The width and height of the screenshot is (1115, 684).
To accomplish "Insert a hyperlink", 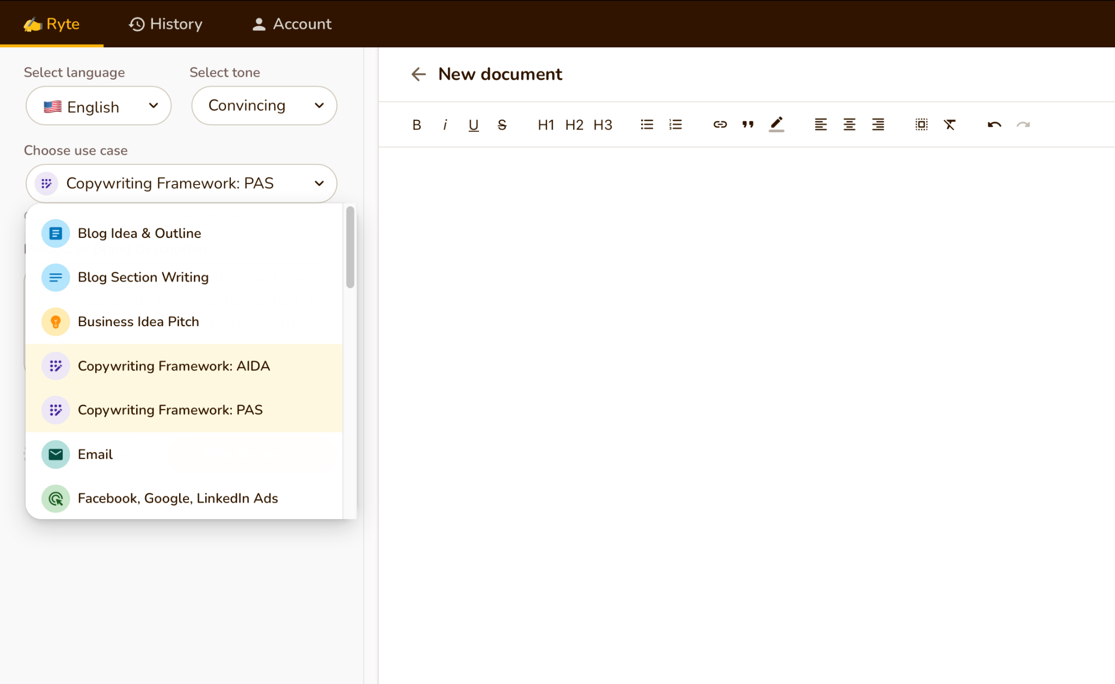I will click(x=720, y=125).
